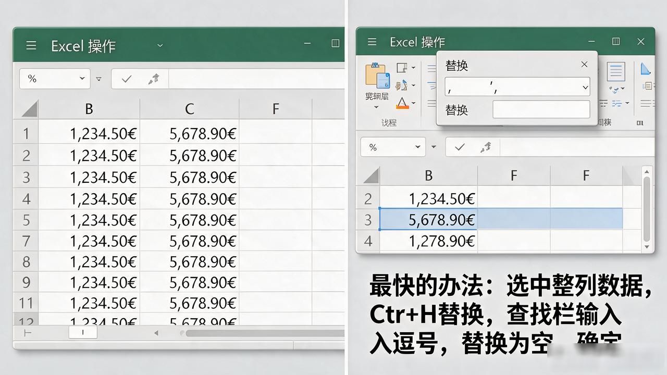Open the font color dropdown arrow
667x375 pixels.
click(x=413, y=103)
